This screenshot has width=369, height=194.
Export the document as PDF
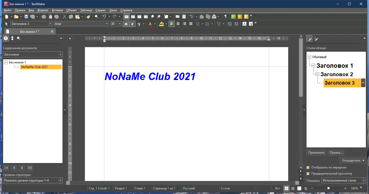50,17
